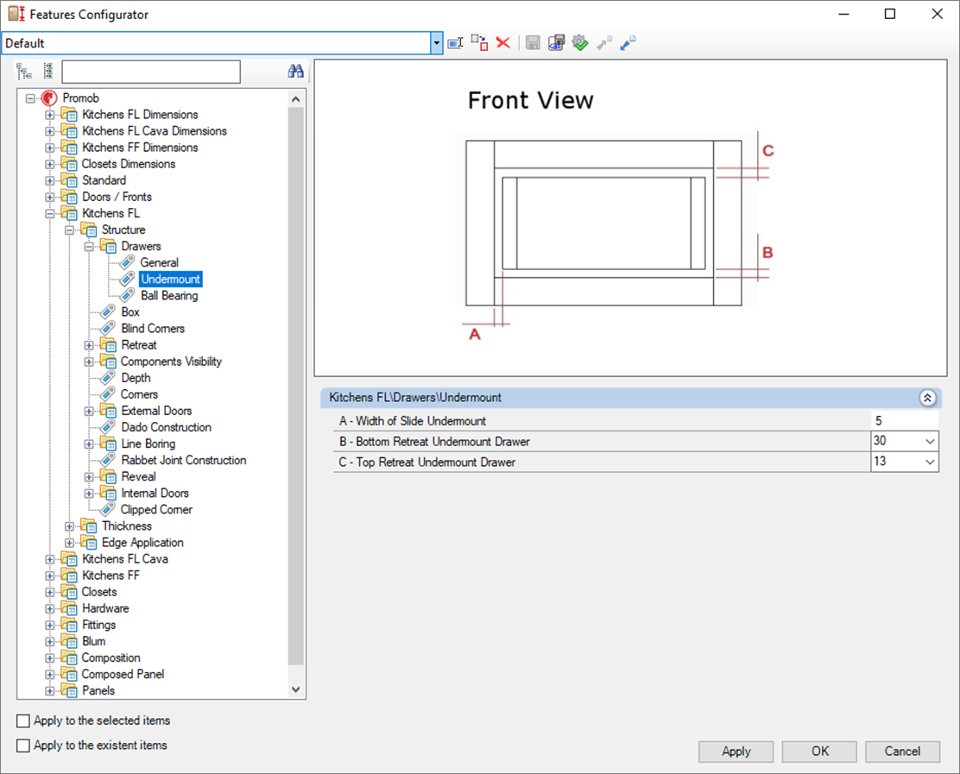
Task: Click the collapse-all tree icon beside search box
Action: [47, 72]
